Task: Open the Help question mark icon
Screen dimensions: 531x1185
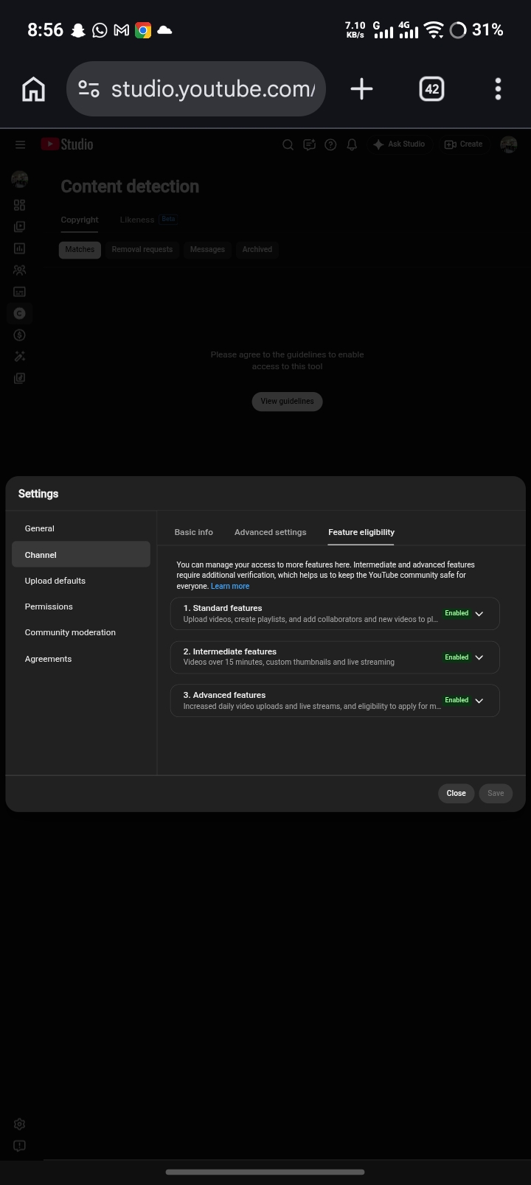Action: point(331,144)
